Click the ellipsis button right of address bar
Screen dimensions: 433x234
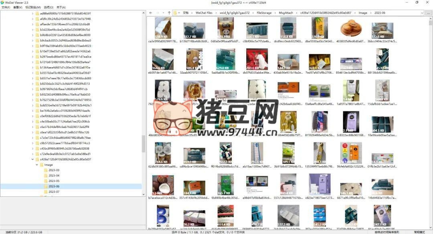[428, 13]
